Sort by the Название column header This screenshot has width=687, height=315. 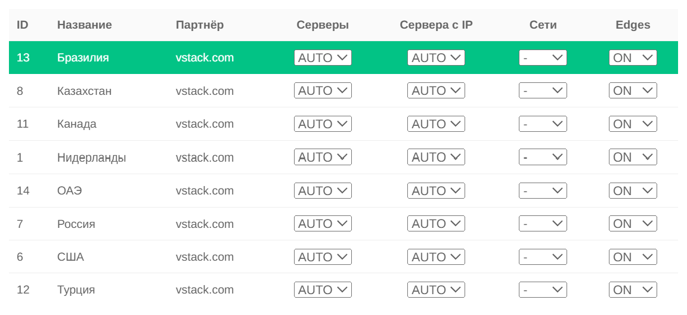point(84,25)
